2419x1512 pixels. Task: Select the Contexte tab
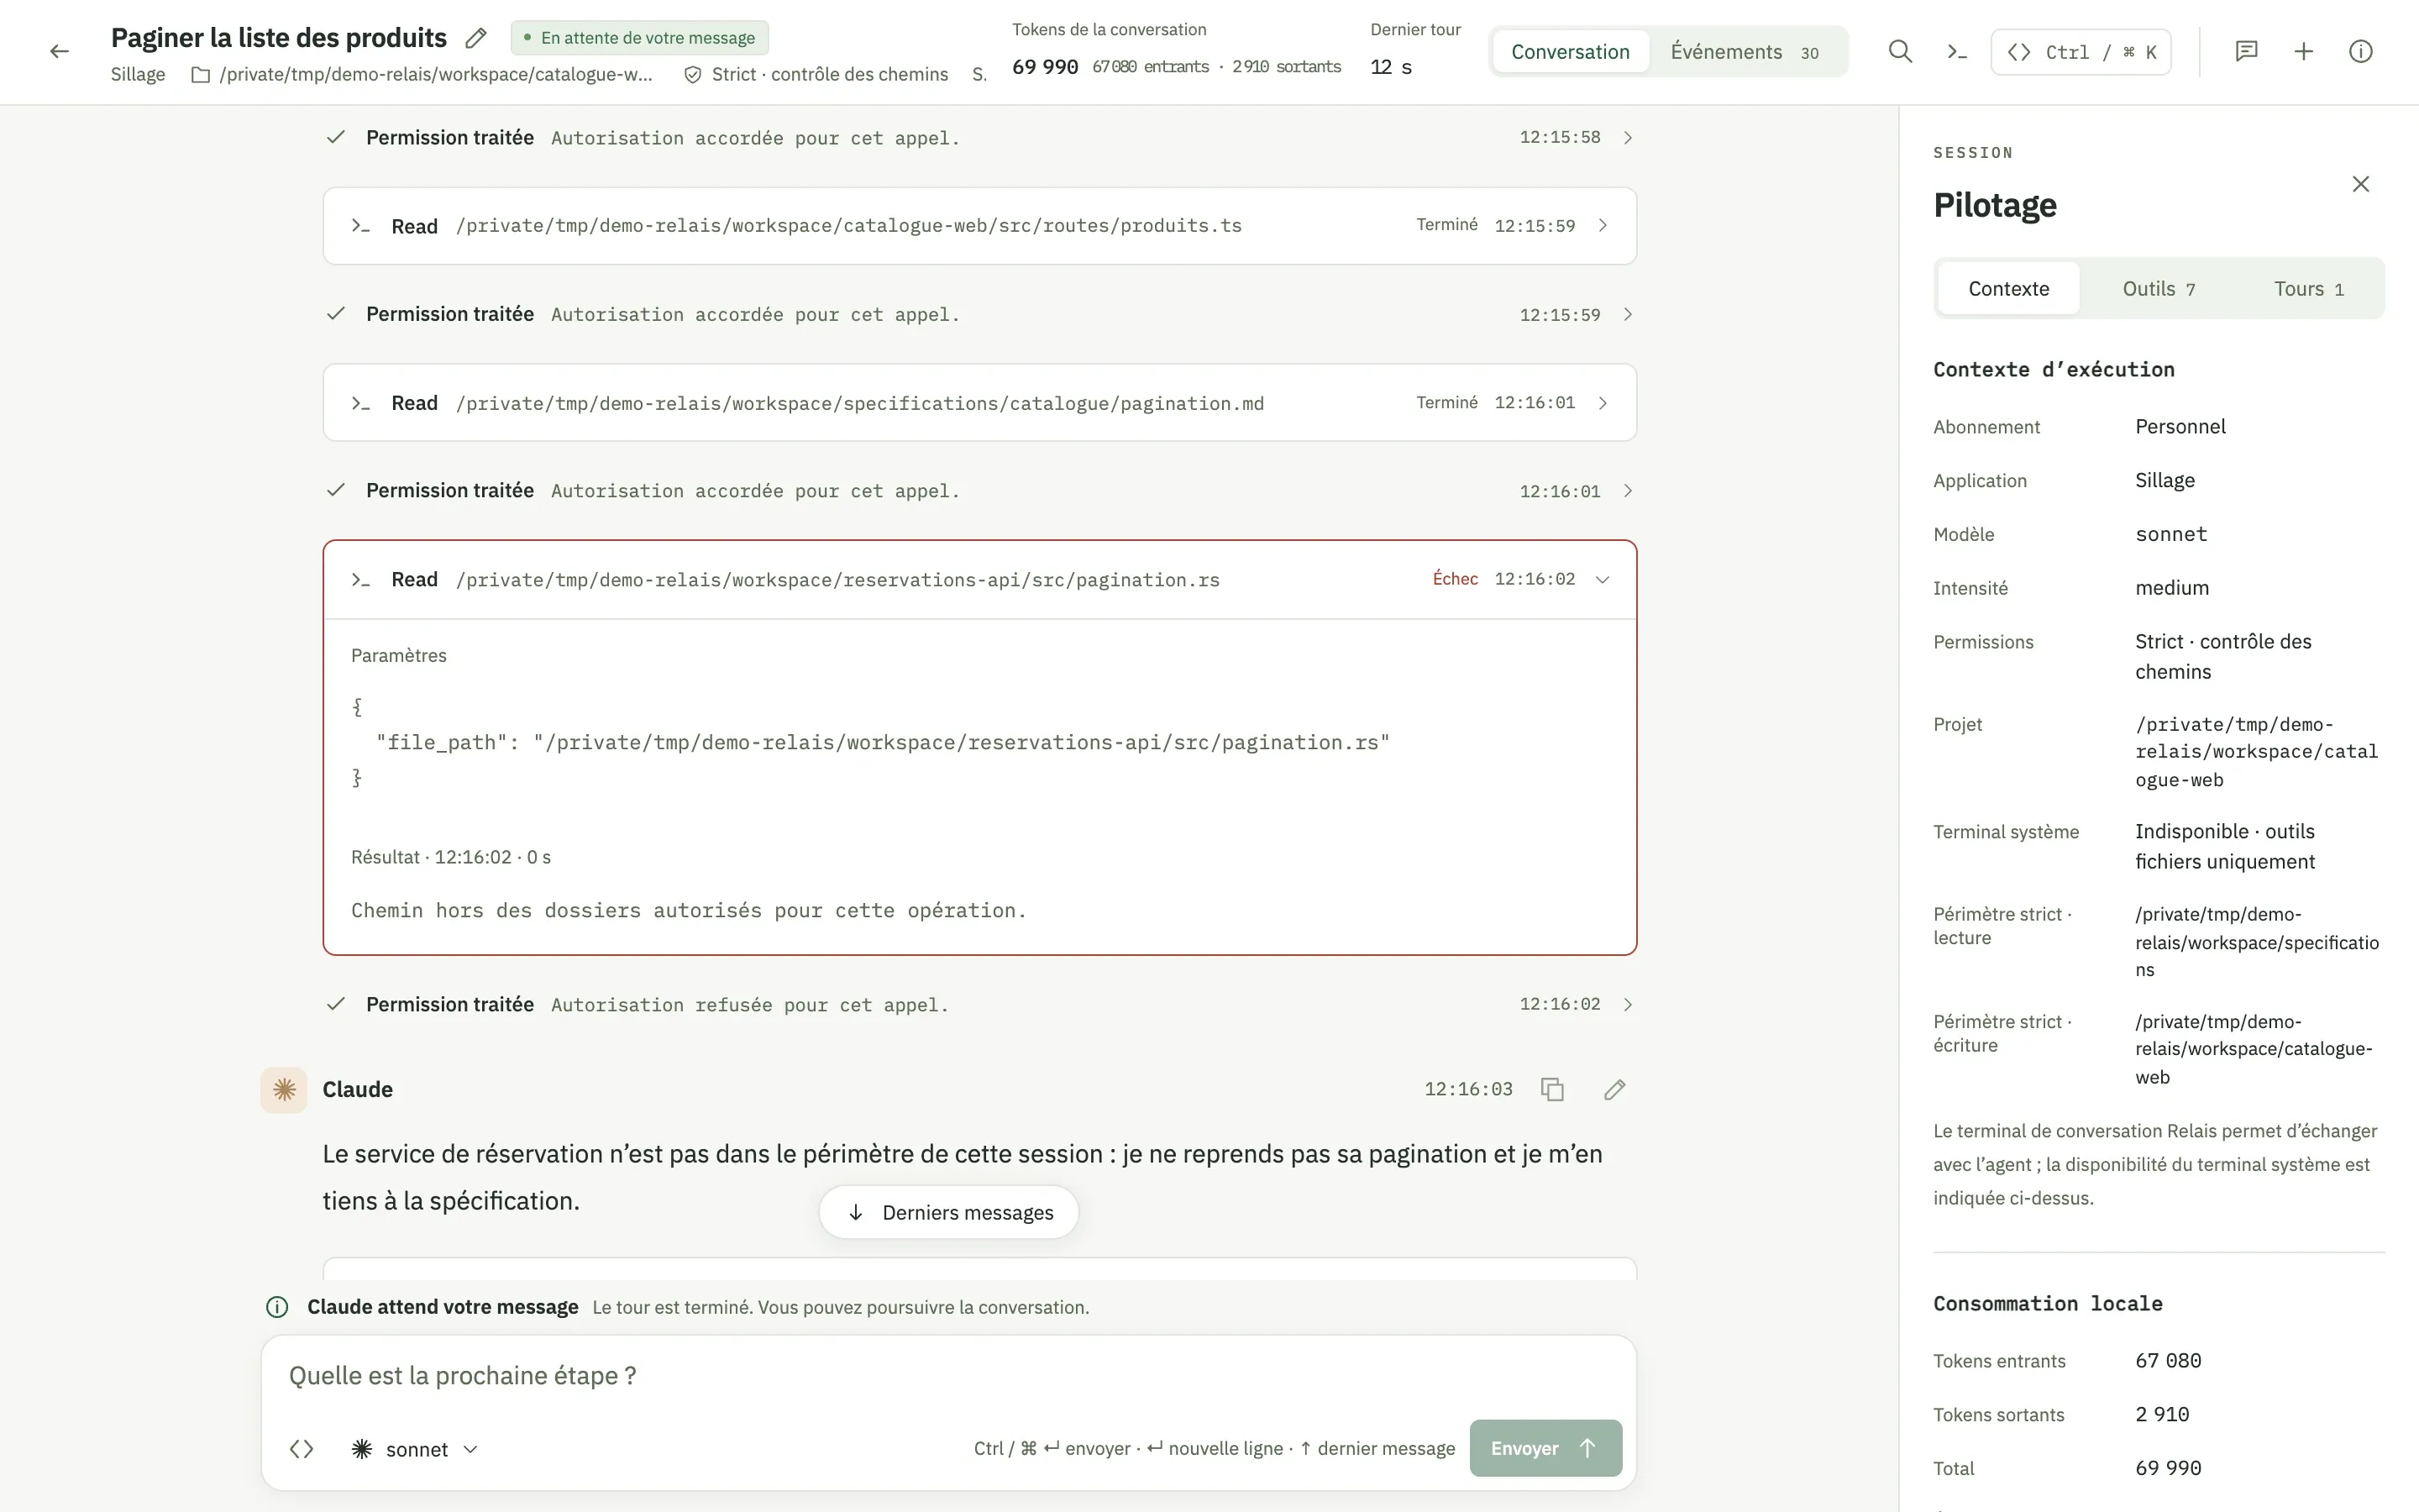coord(2008,289)
